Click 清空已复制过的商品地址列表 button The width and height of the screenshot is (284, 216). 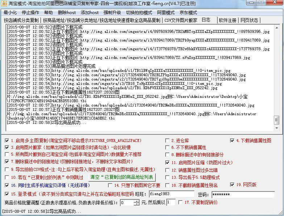[x=122, y=177]
